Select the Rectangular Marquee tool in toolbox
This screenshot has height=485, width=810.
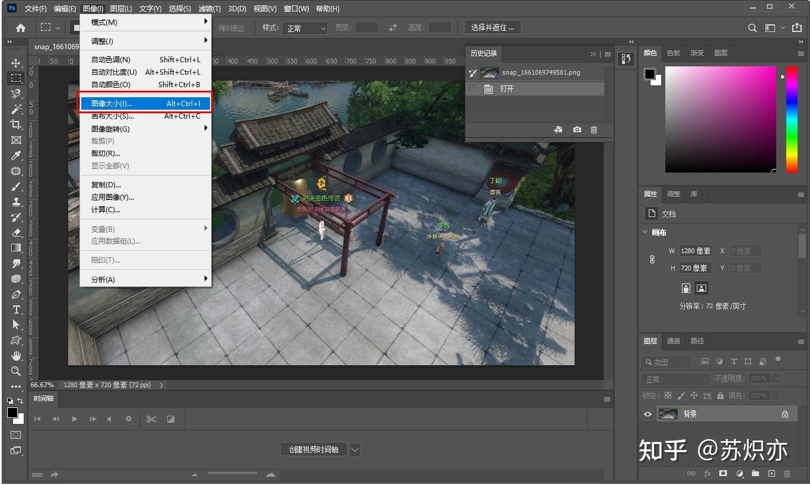pos(16,78)
